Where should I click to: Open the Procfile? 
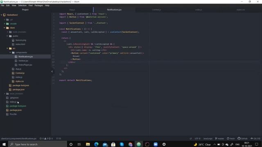(13, 114)
